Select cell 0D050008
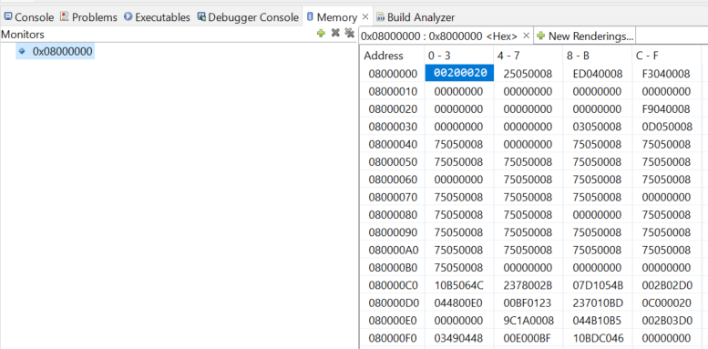708x349 pixels. (x=666, y=127)
